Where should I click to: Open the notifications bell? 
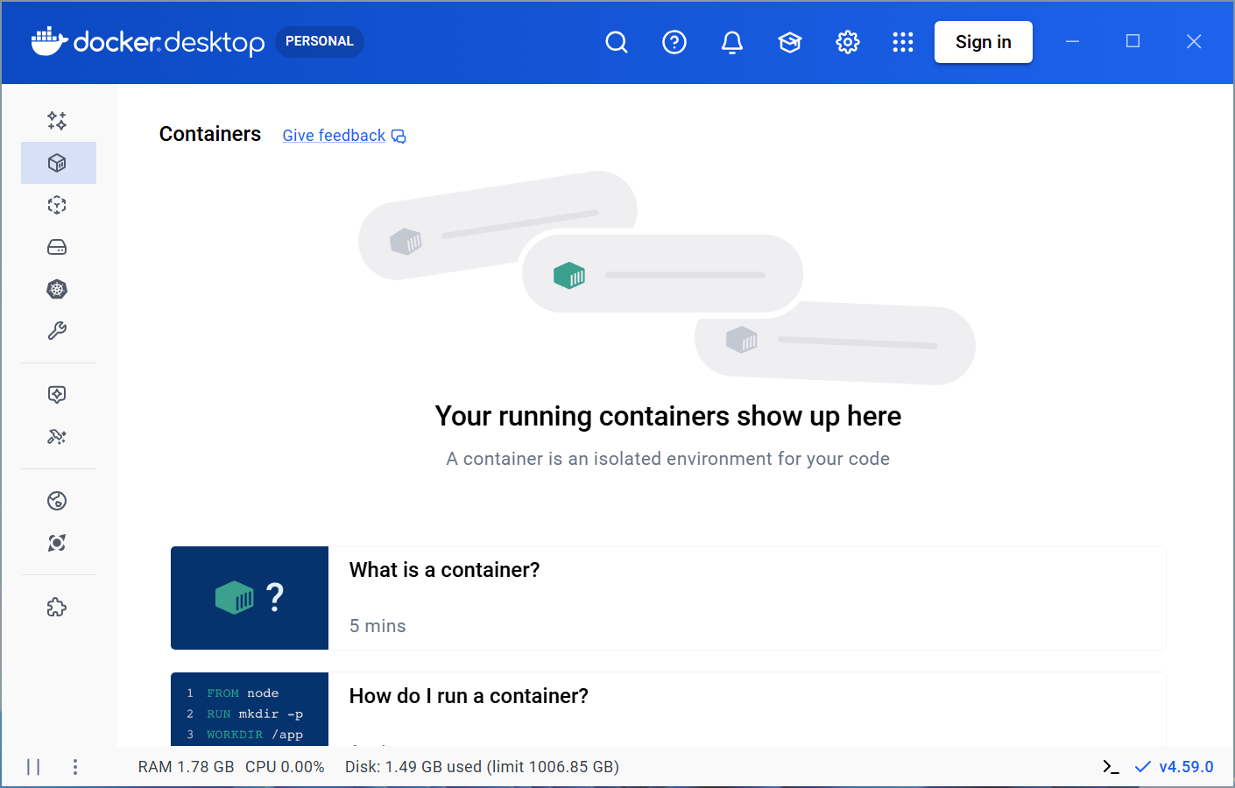[732, 41]
